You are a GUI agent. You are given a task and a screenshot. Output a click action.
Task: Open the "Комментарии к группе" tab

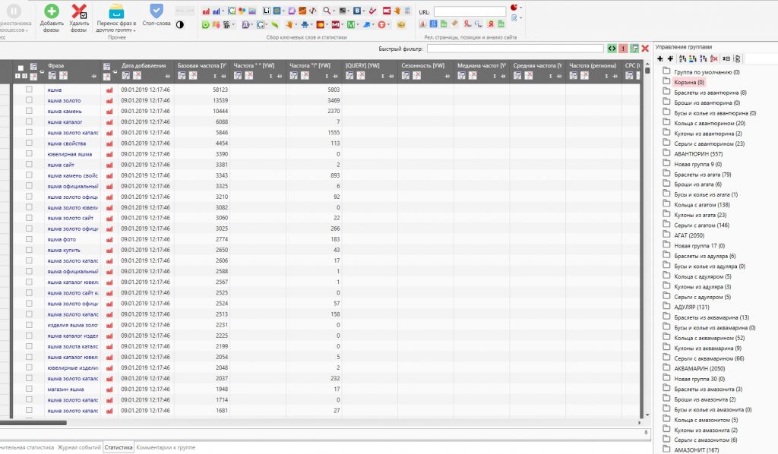pos(166,448)
